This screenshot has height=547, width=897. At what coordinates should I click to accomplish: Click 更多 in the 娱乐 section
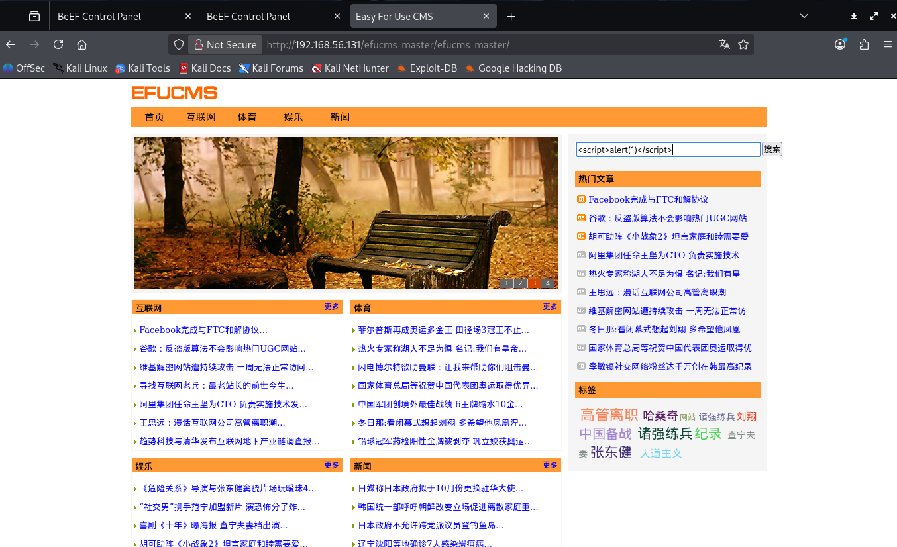point(332,465)
